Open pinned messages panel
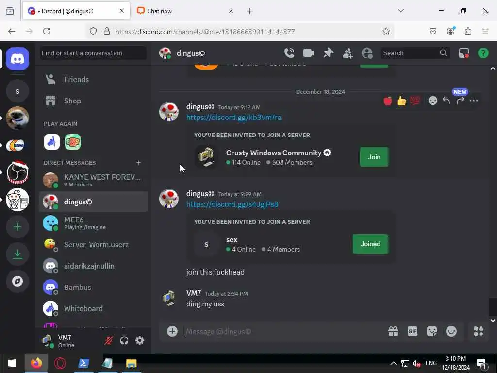Image resolution: width=497 pixels, height=373 pixels. (328, 53)
